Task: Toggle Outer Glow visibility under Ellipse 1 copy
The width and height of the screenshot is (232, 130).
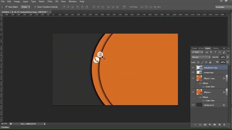Action: (203, 87)
